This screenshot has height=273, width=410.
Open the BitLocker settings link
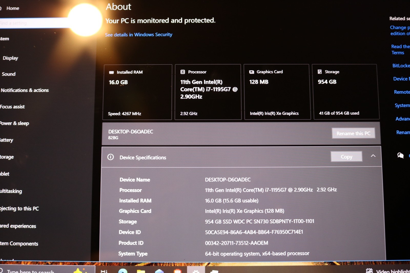pyautogui.click(x=401, y=66)
